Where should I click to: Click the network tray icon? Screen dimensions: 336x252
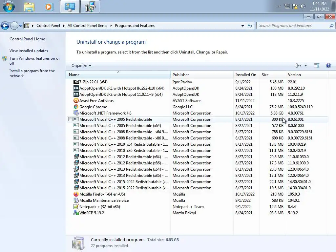click(287, 6)
